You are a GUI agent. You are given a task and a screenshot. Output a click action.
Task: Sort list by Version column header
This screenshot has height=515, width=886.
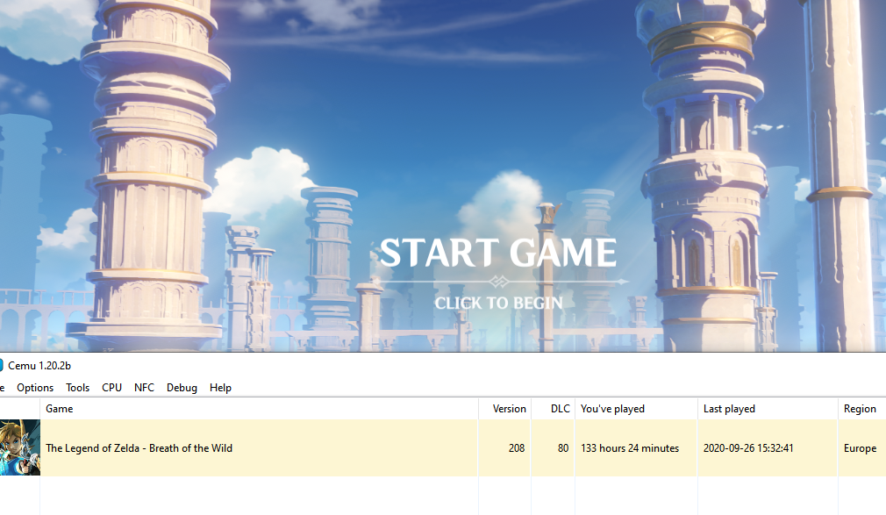[x=504, y=409]
